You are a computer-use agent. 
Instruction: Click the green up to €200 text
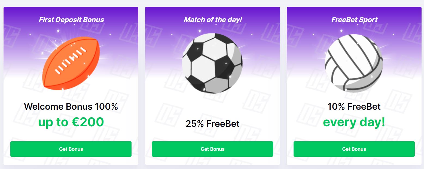coord(71,122)
